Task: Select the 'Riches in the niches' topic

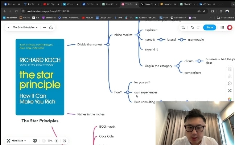Action: (x=91, y=114)
